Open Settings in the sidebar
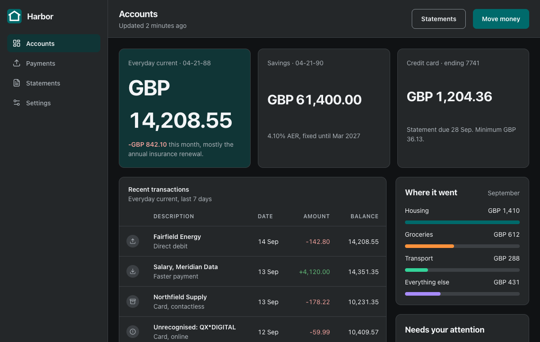This screenshot has height=342, width=540. tap(54, 103)
